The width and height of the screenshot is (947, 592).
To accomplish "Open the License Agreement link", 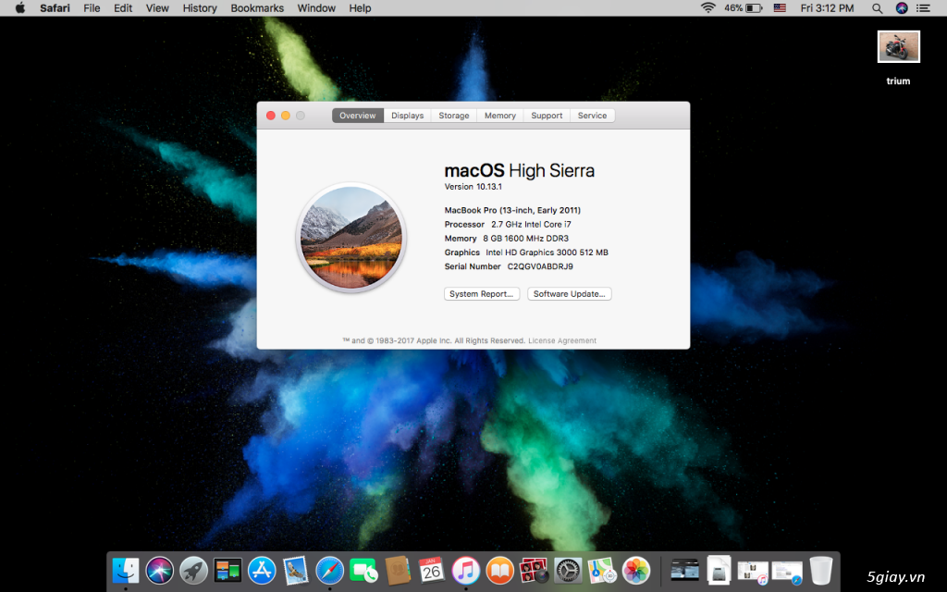I will (562, 340).
